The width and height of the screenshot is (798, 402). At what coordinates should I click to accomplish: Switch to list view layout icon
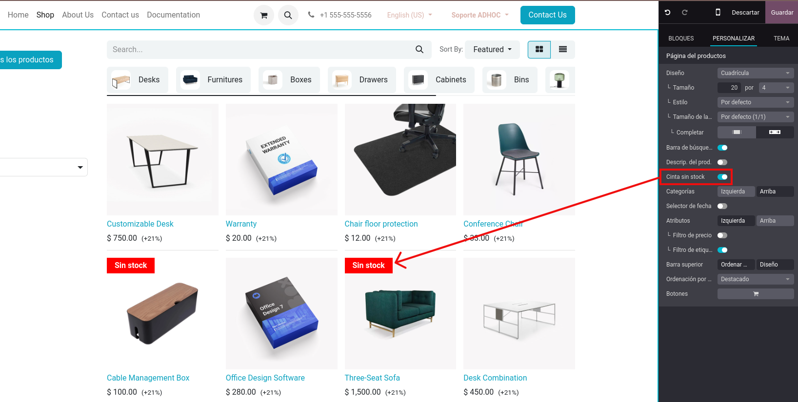tap(563, 49)
